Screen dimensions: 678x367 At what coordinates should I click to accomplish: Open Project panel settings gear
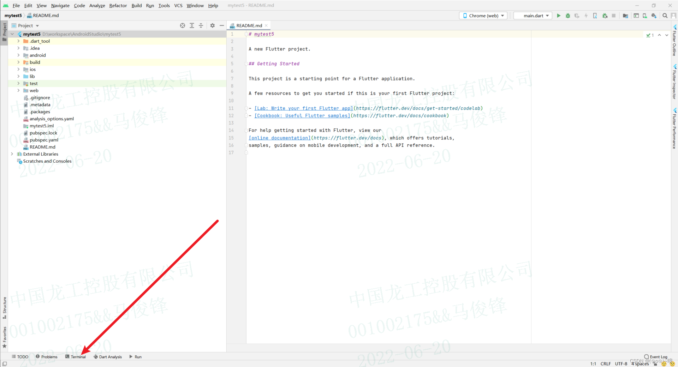point(212,25)
